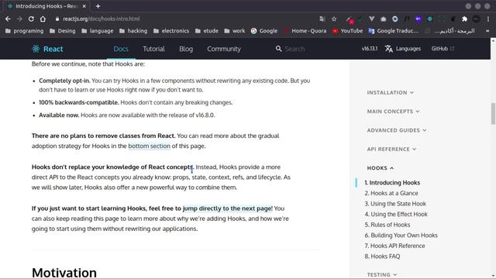Expand the Testing sidebar section

(382, 274)
